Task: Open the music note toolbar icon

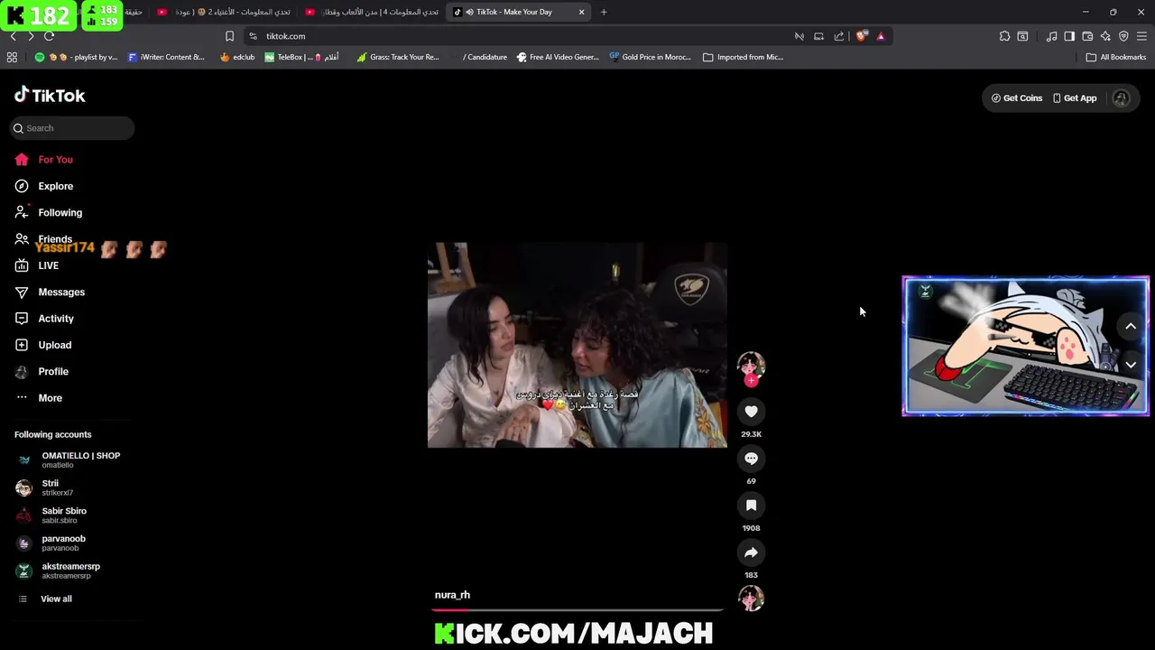Action: [x=1051, y=36]
